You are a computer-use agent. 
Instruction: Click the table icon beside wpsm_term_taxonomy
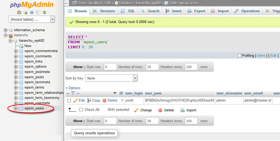[x=21, y=98]
